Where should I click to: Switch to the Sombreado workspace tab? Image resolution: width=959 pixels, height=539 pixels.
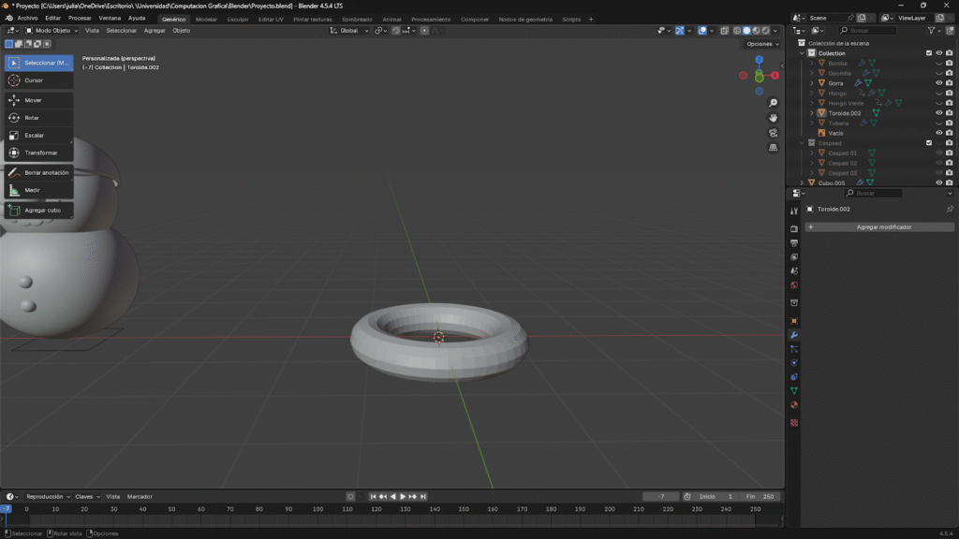(x=356, y=19)
